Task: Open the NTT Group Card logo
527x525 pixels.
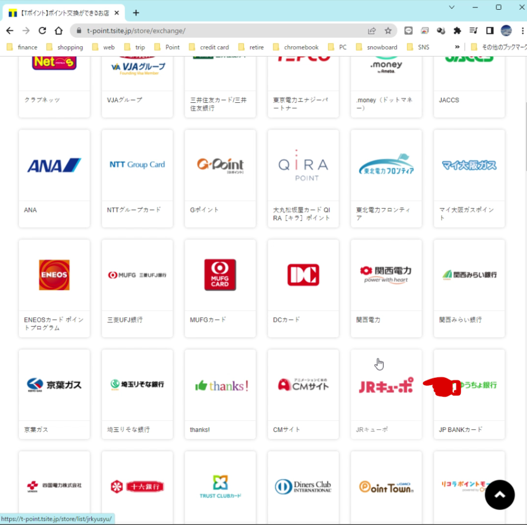Action: [x=137, y=165]
